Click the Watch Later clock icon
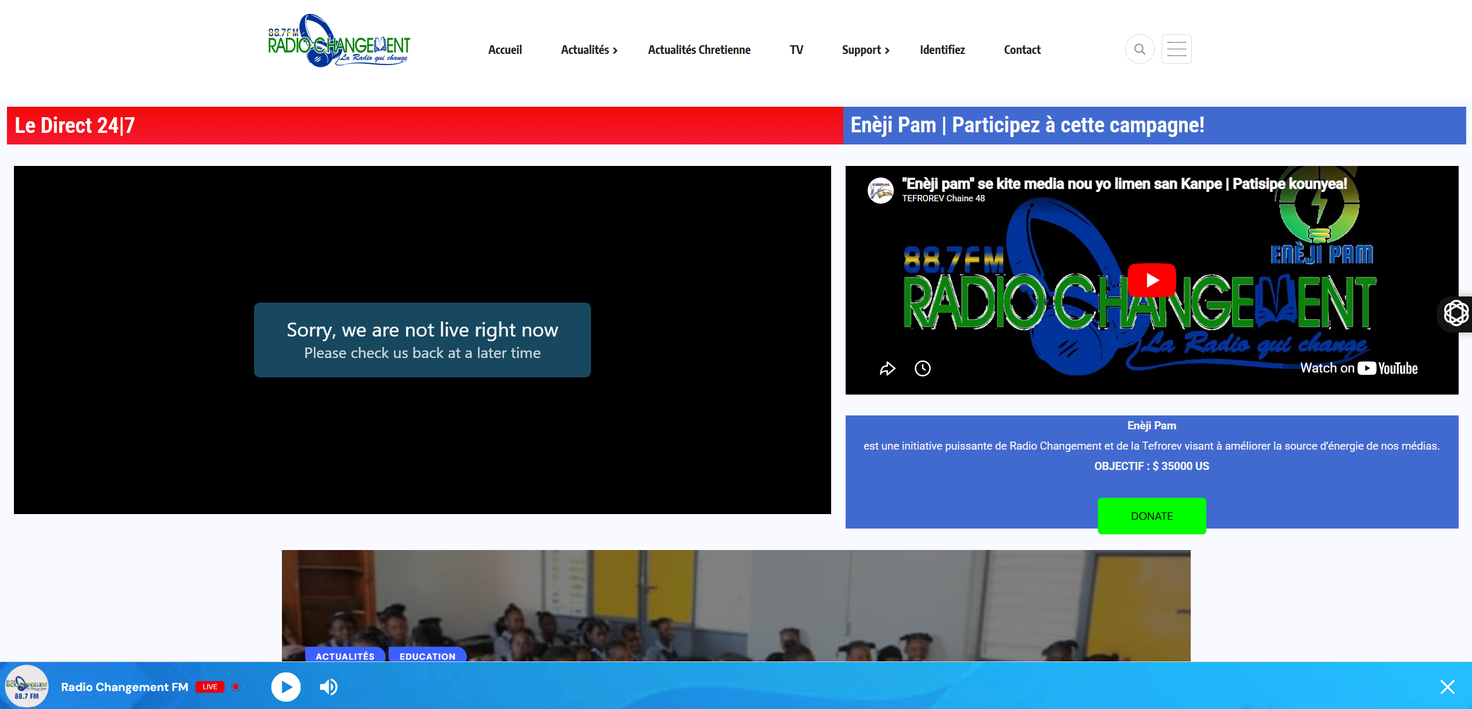The image size is (1472, 709). click(923, 368)
